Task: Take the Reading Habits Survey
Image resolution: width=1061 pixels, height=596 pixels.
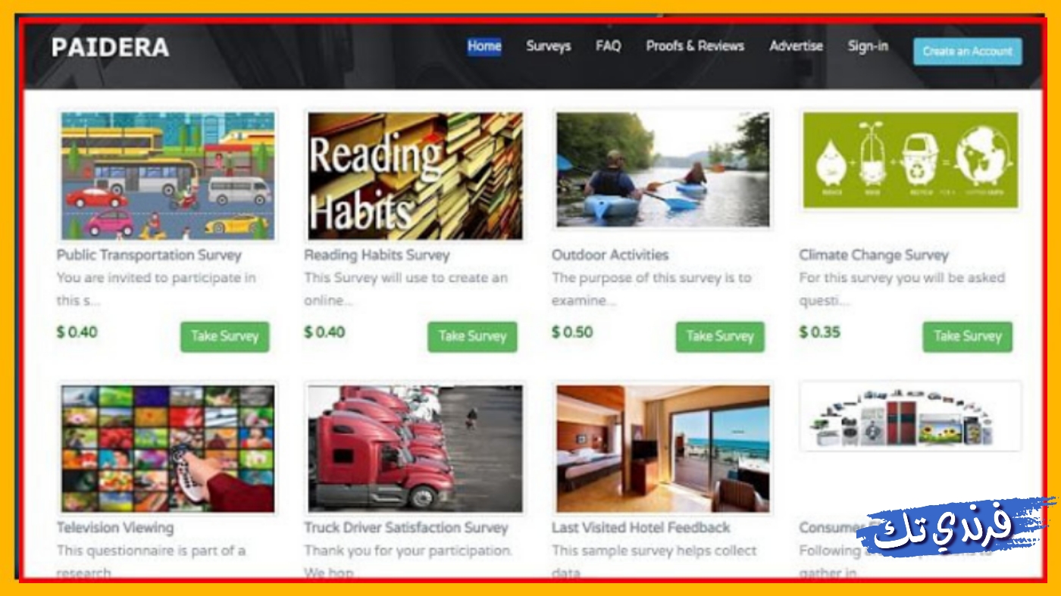Action: (x=472, y=336)
